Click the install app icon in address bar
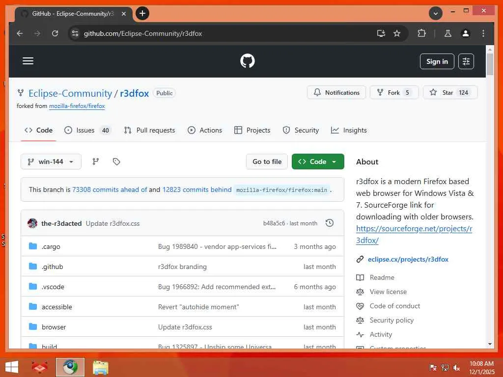This screenshot has width=503, height=377. pyautogui.click(x=381, y=33)
